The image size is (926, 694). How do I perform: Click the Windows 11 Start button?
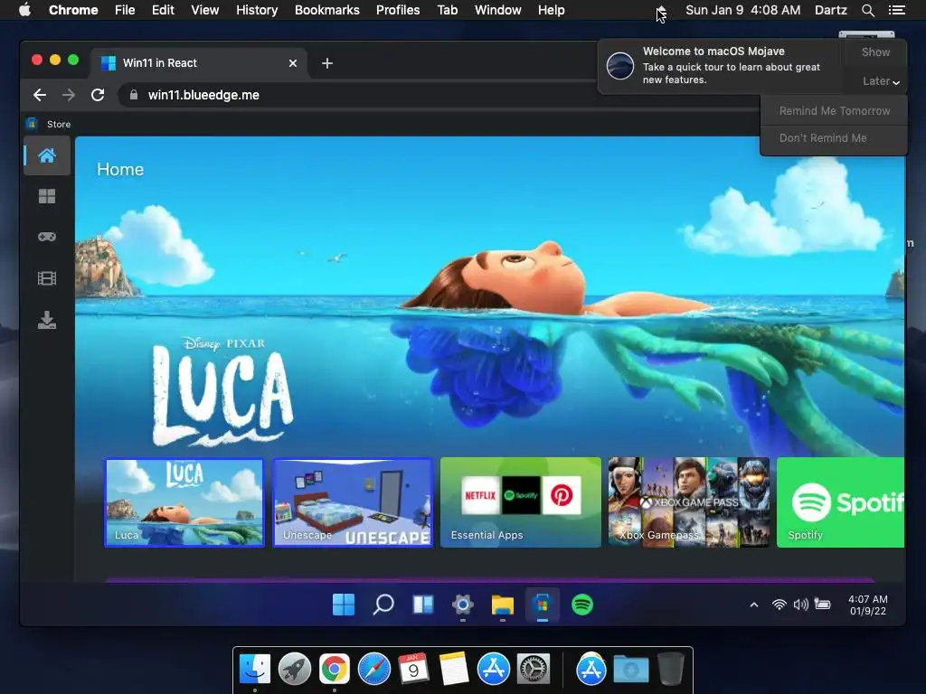343,605
